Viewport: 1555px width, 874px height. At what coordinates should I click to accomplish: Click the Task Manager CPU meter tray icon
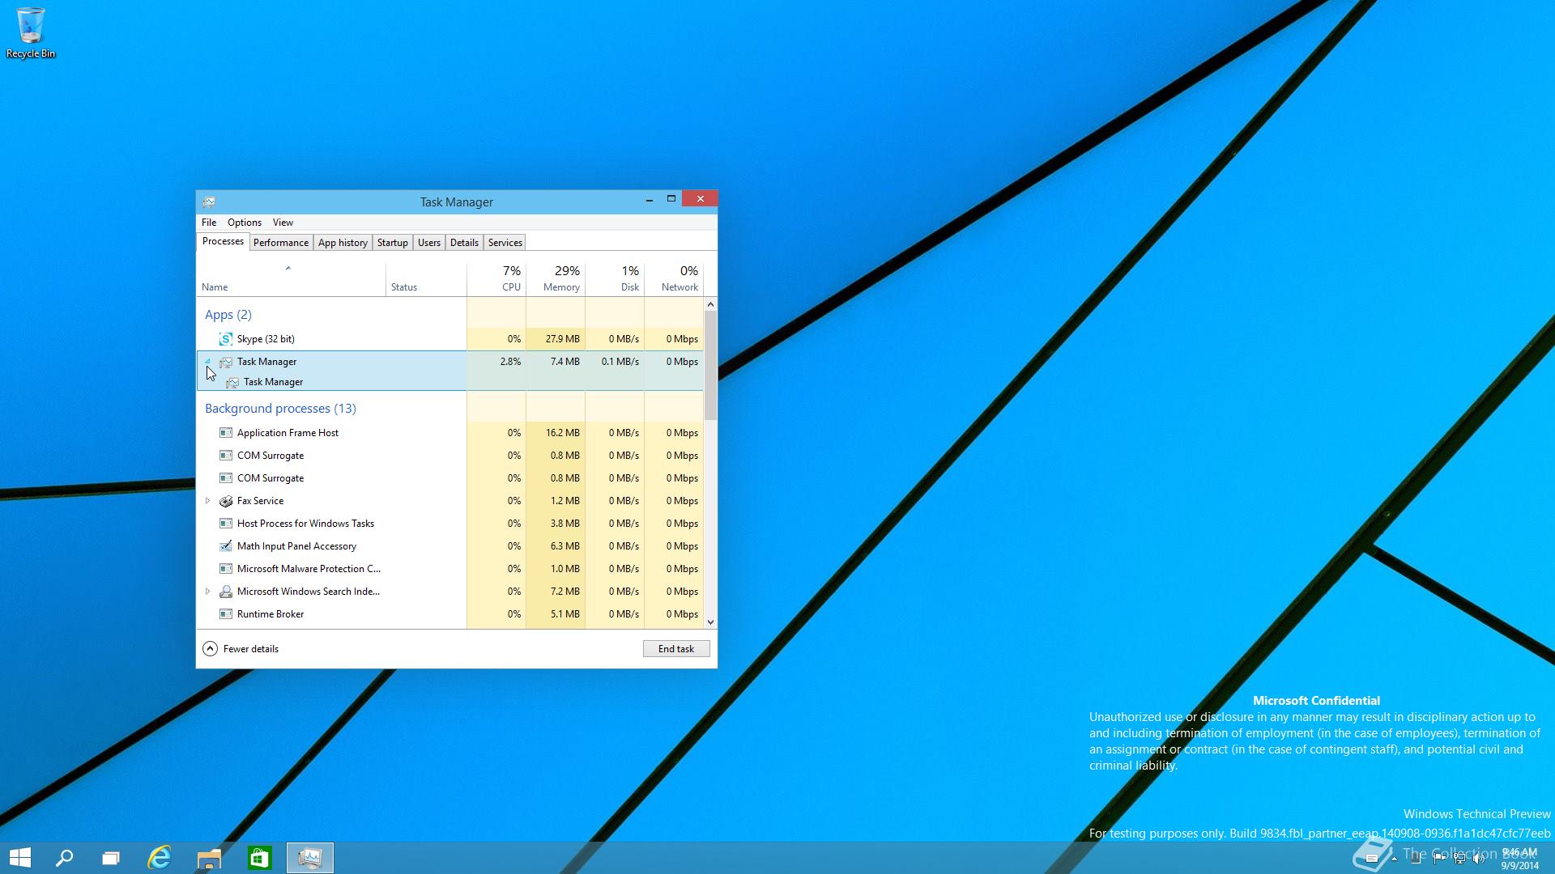click(1417, 859)
